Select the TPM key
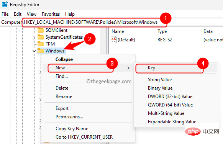The width and height of the screenshot is (223, 144). tap(50, 44)
